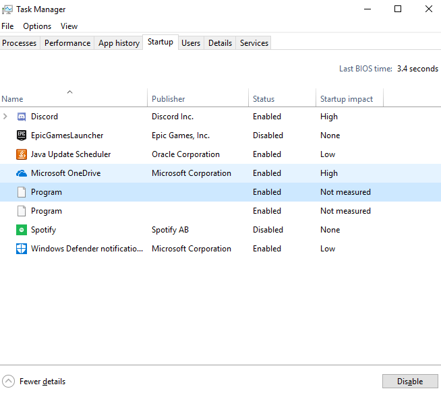The width and height of the screenshot is (441, 395).
Task: Click the Spotify AB publisher cell
Action: coord(170,230)
